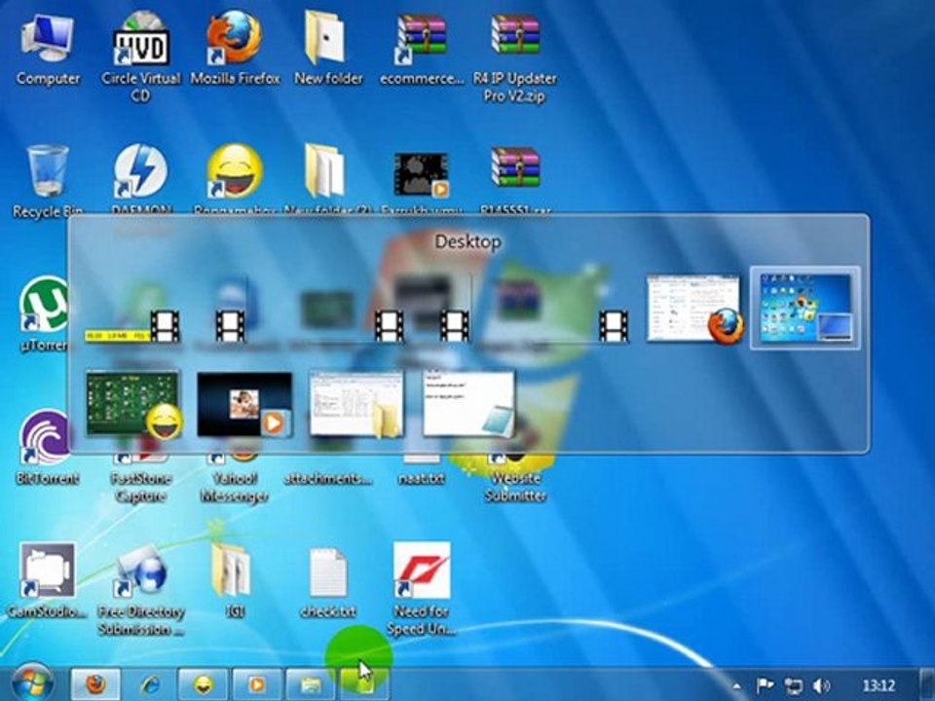Click the 13:12 system clock
The width and height of the screenshot is (935, 701).
[x=879, y=685]
